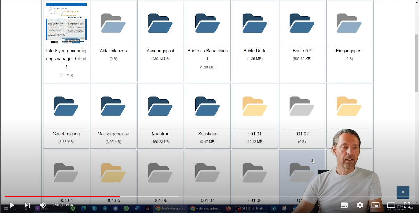The image size is (419, 213).
Task: Open Briefe an Bauaufsicht folder
Action: coord(207,23)
